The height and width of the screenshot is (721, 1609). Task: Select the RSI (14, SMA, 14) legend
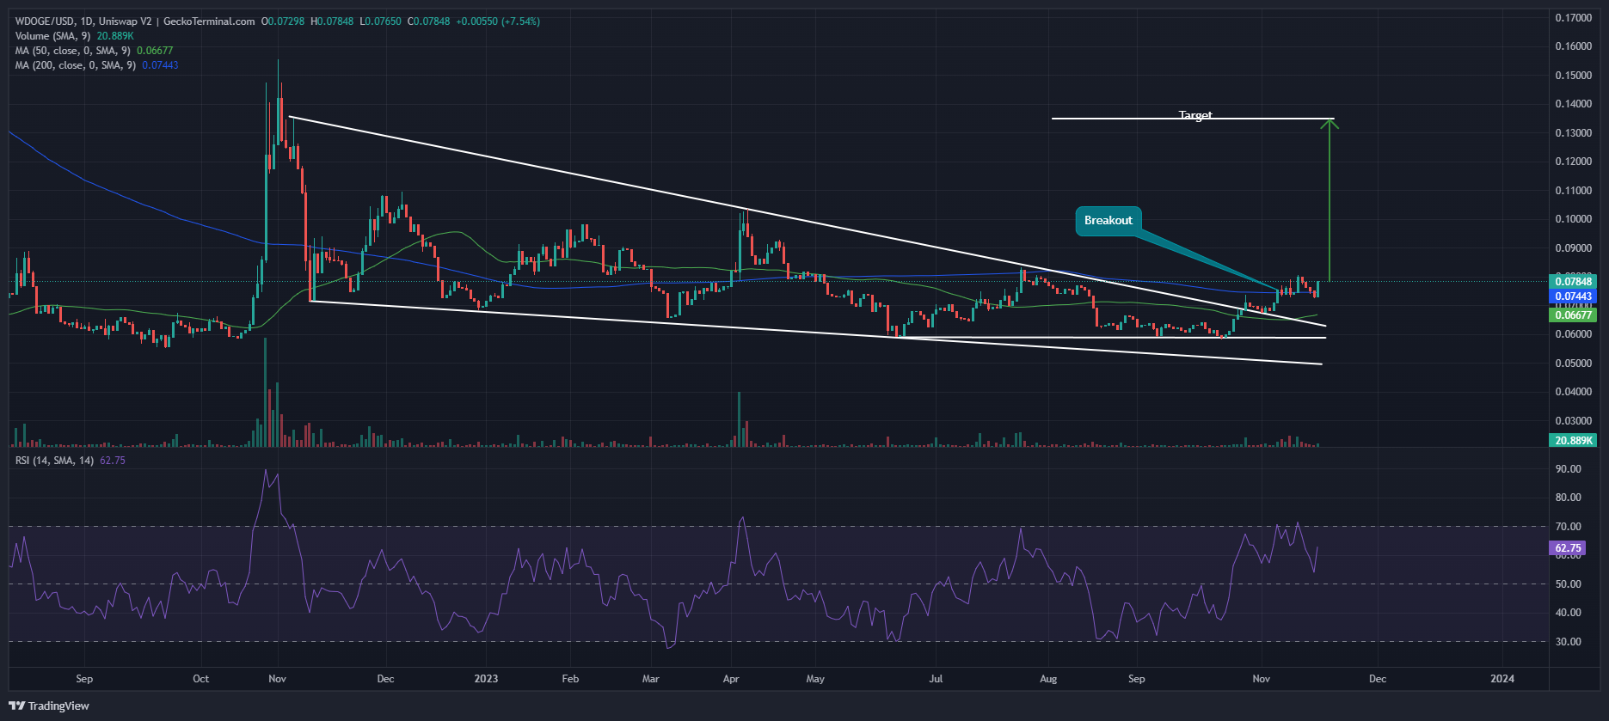(71, 461)
